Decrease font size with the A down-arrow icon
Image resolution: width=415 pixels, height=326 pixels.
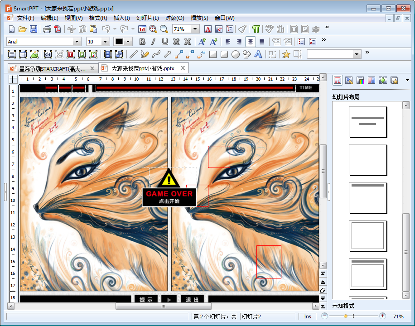pos(213,42)
